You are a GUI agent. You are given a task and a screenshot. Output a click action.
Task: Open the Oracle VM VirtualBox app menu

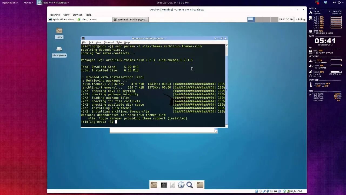point(53,2)
